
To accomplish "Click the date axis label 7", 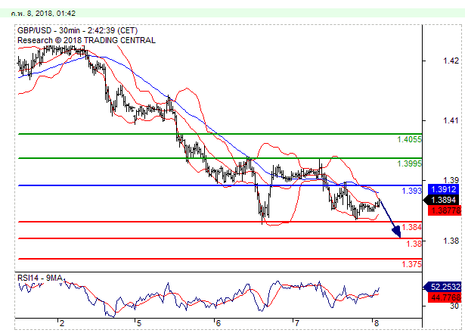I will tap(297, 323).
